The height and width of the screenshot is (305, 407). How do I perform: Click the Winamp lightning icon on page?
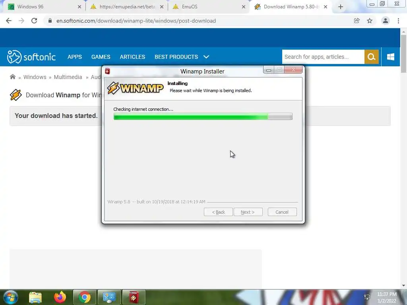[16, 95]
